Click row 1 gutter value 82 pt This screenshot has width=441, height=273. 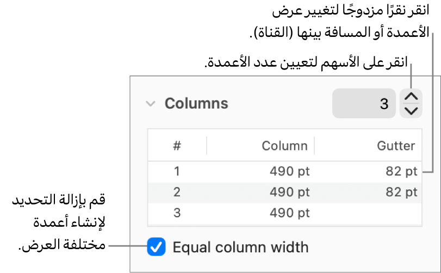(401, 172)
